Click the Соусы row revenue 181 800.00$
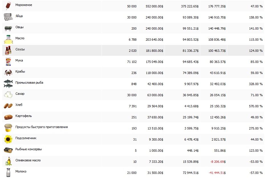 point(154,51)
